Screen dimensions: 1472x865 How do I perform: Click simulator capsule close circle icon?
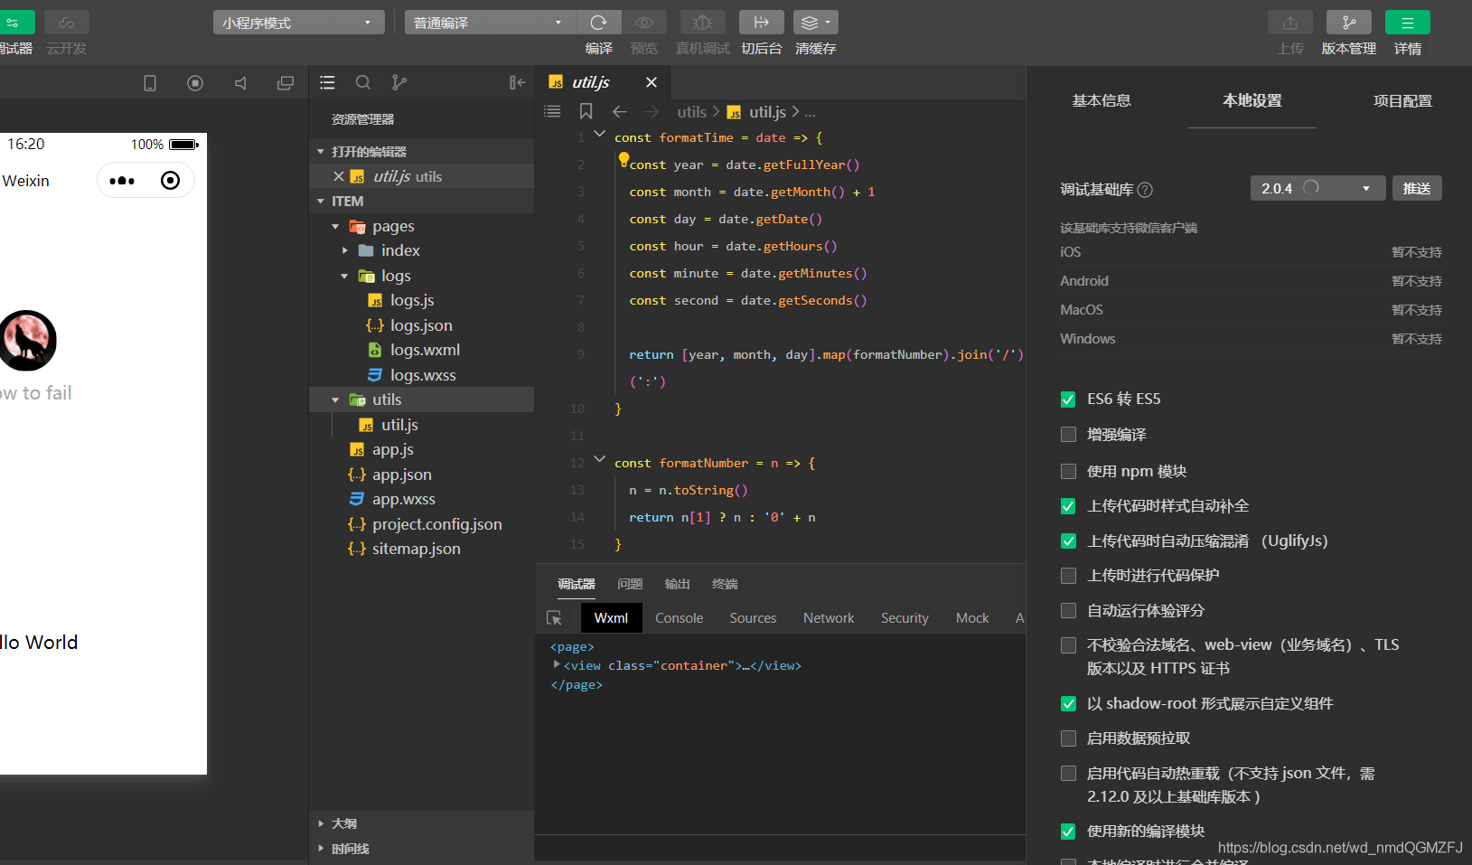[170, 181]
